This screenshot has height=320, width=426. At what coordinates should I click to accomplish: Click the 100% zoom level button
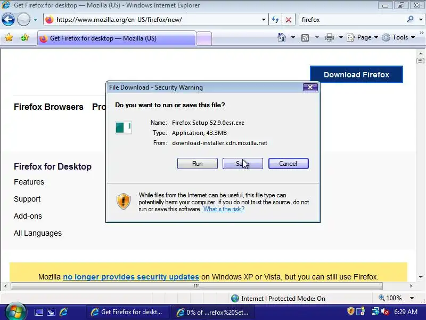pyautogui.click(x=390, y=298)
